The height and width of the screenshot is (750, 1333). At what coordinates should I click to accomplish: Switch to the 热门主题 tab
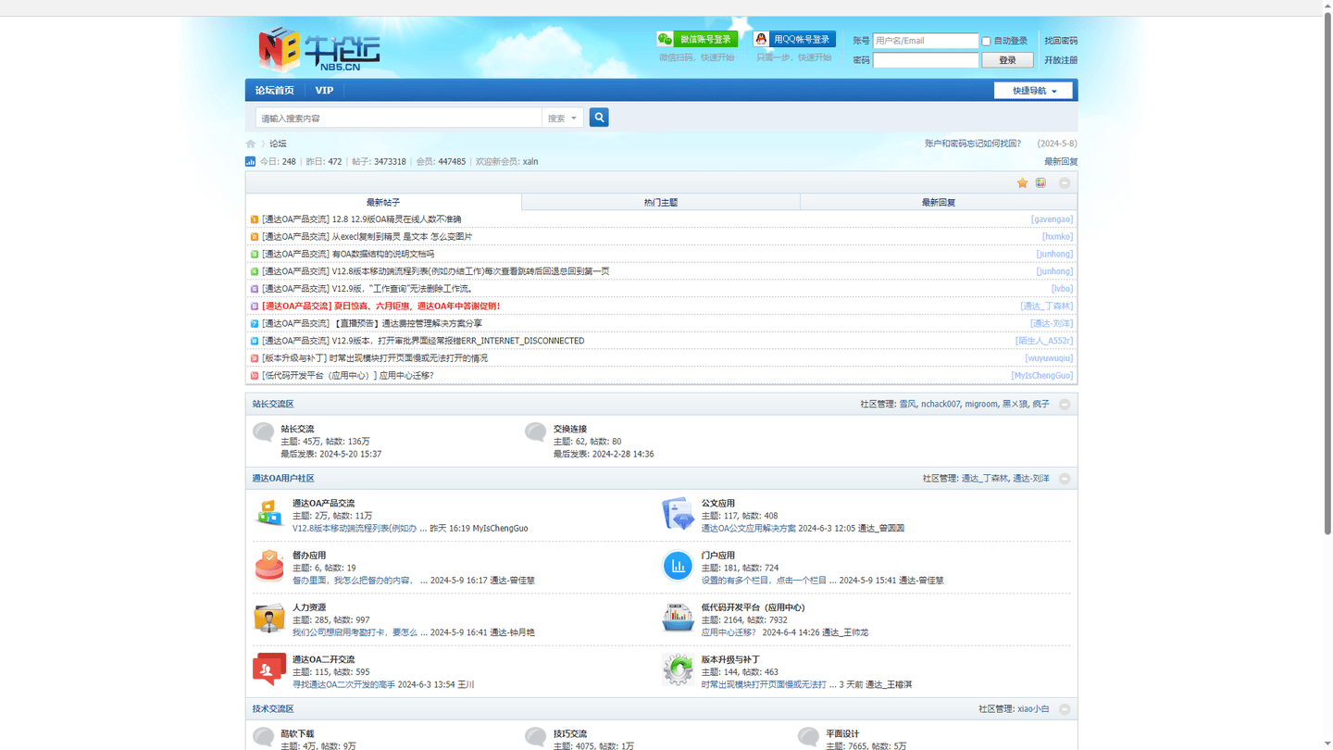point(661,202)
